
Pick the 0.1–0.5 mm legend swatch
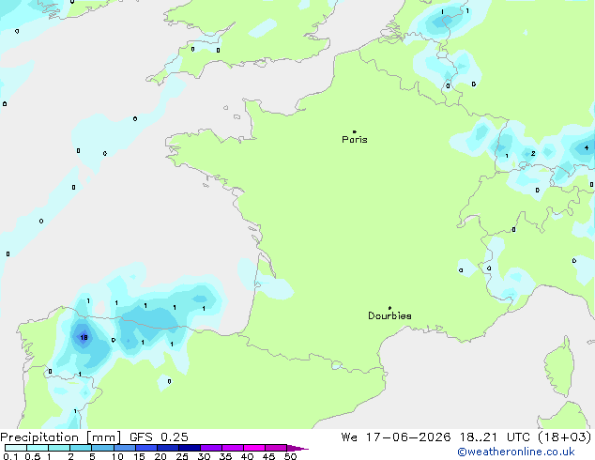(16, 448)
